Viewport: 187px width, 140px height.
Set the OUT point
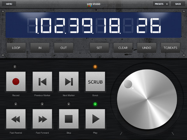point(64,48)
